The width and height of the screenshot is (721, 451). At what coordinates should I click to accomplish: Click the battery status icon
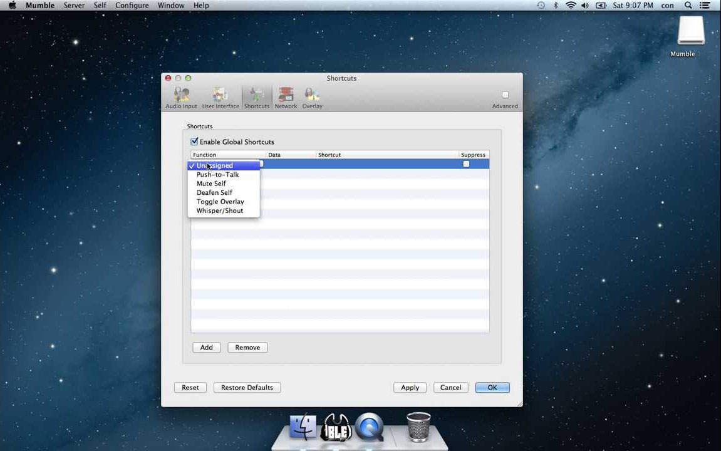click(x=601, y=6)
